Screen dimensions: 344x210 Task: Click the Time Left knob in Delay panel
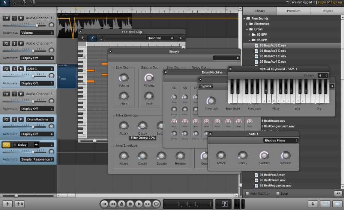tap(211, 101)
